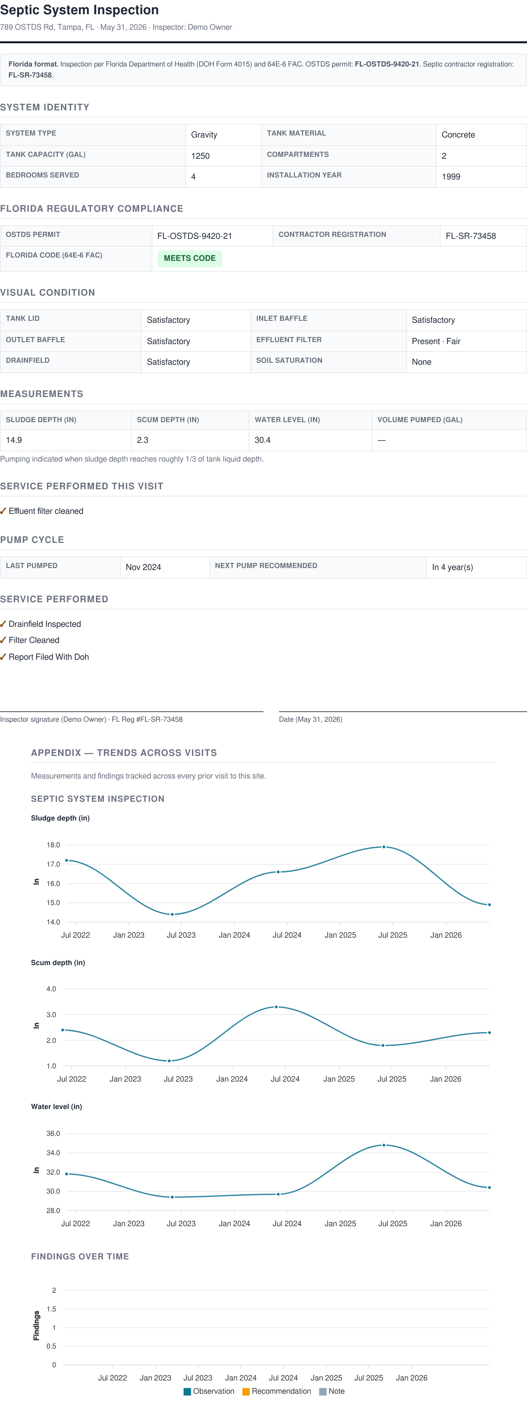This screenshot has height=1415, width=527.
Task: Click the Next Pump Recommended value cell
Action: click(476, 567)
